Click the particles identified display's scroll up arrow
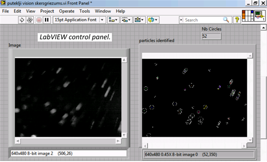 (250, 56)
